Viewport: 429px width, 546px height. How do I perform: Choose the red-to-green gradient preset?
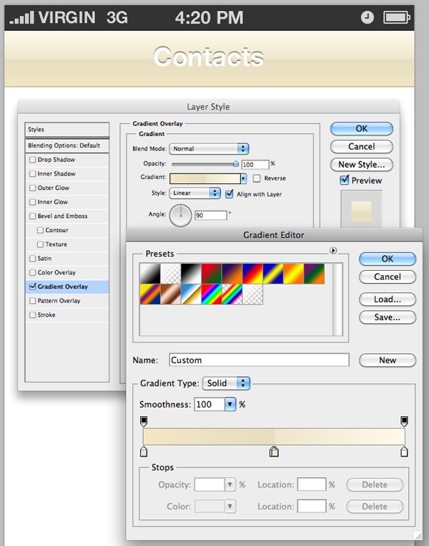tap(212, 274)
